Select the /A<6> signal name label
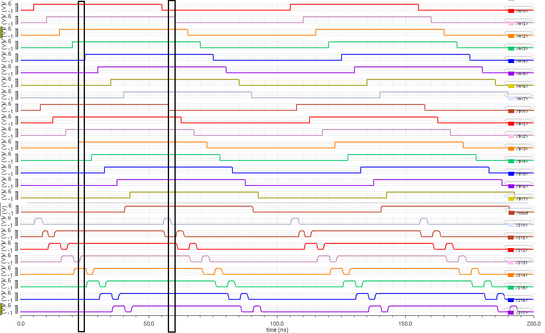This screenshot has width=545, height=333. (x=522, y=86)
